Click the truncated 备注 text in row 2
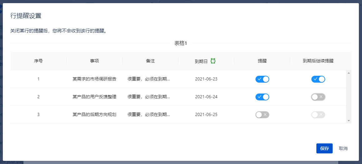The width and height of the screenshot is (362, 164). [149, 97]
